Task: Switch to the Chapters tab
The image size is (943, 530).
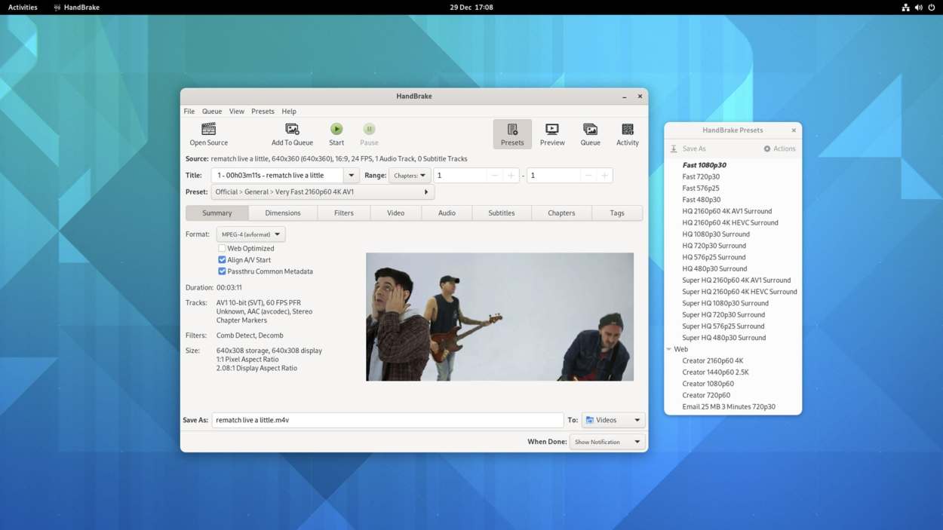Action: (x=561, y=213)
